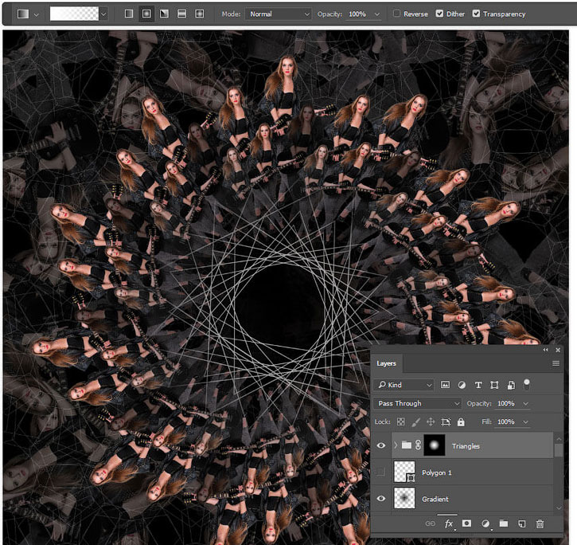Open the Kind filter dropdown
Screen dimensions: 577x545
[x=404, y=385]
